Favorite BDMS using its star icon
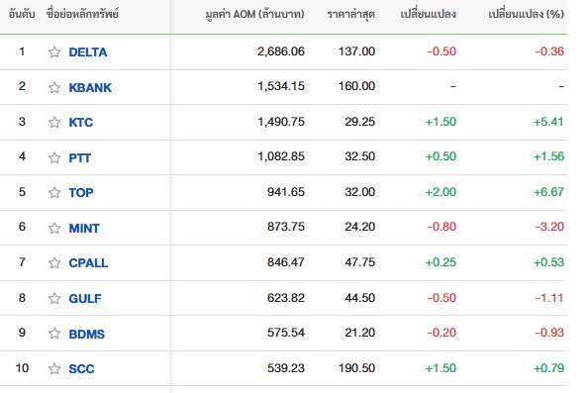Image resolution: width=586 pixels, height=393 pixels. click(x=54, y=333)
